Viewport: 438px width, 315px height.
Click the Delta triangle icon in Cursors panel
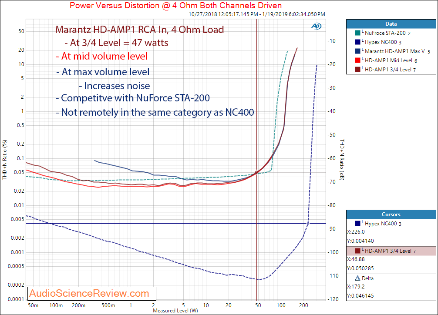[357, 278]
